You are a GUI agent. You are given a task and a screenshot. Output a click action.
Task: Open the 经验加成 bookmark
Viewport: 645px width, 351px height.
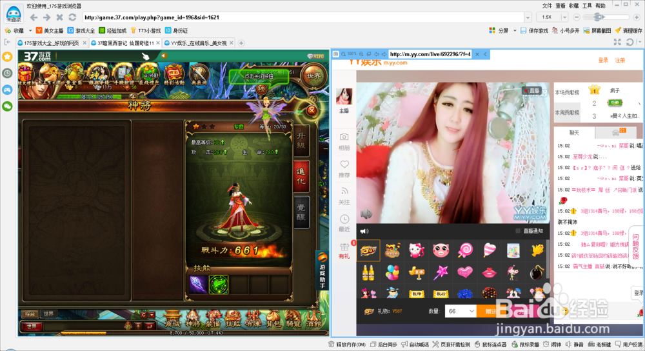tap(113, 30)
